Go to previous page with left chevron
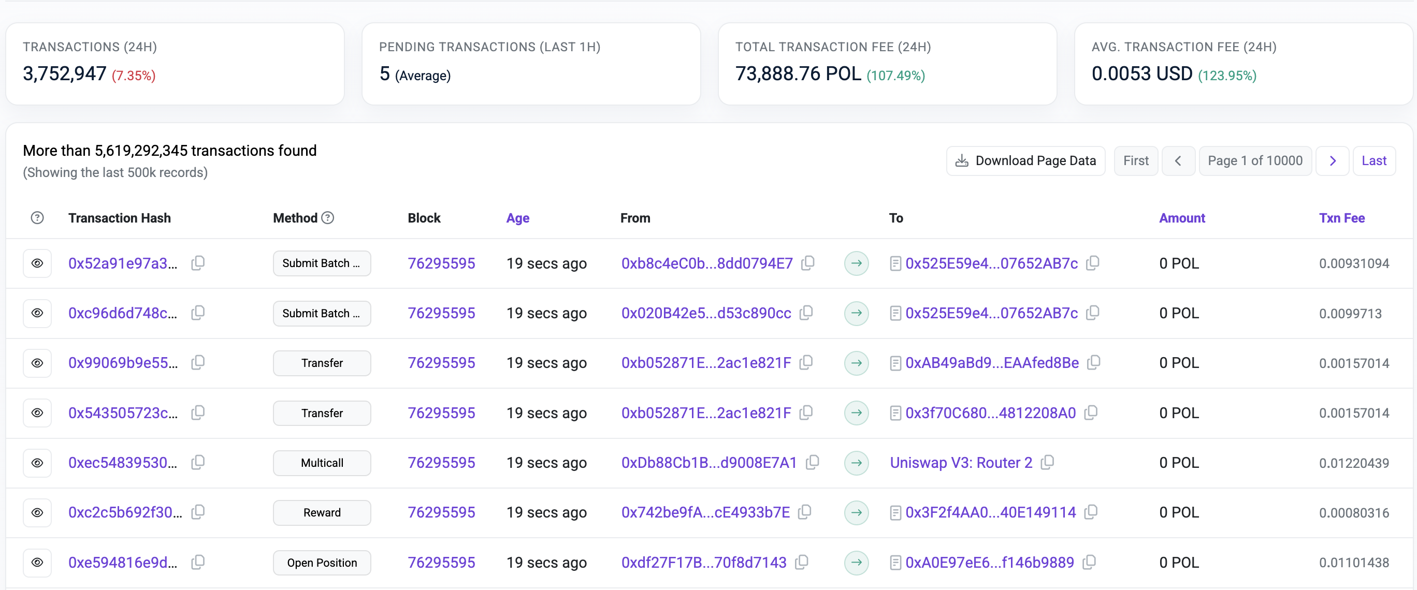 pos(1178,160)
